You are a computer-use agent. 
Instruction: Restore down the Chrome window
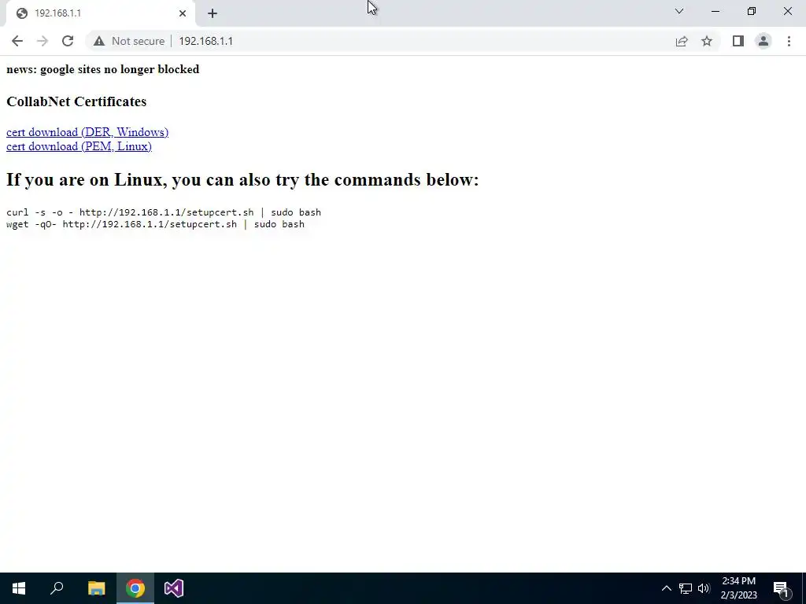752,11
